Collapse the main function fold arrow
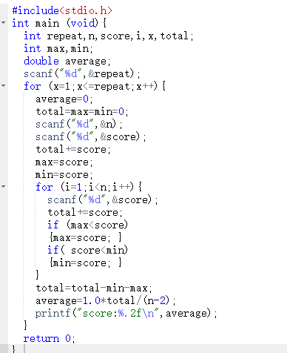Image resolution: width=287 pixels, height=353 pixels. [x=4, y=23]
